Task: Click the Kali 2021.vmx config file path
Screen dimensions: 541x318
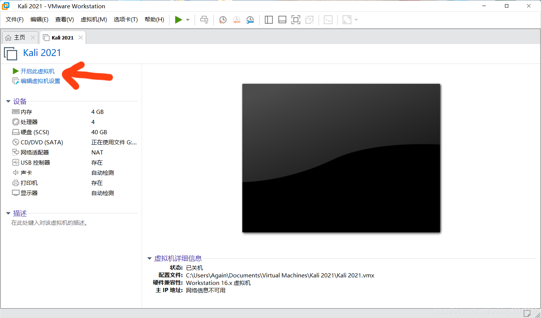Action: (x=280, y=275)
